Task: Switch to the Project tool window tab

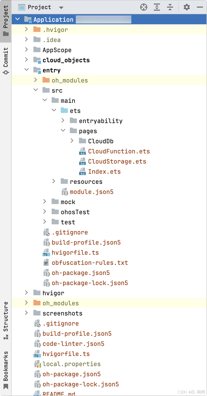Action: [6, 21]
